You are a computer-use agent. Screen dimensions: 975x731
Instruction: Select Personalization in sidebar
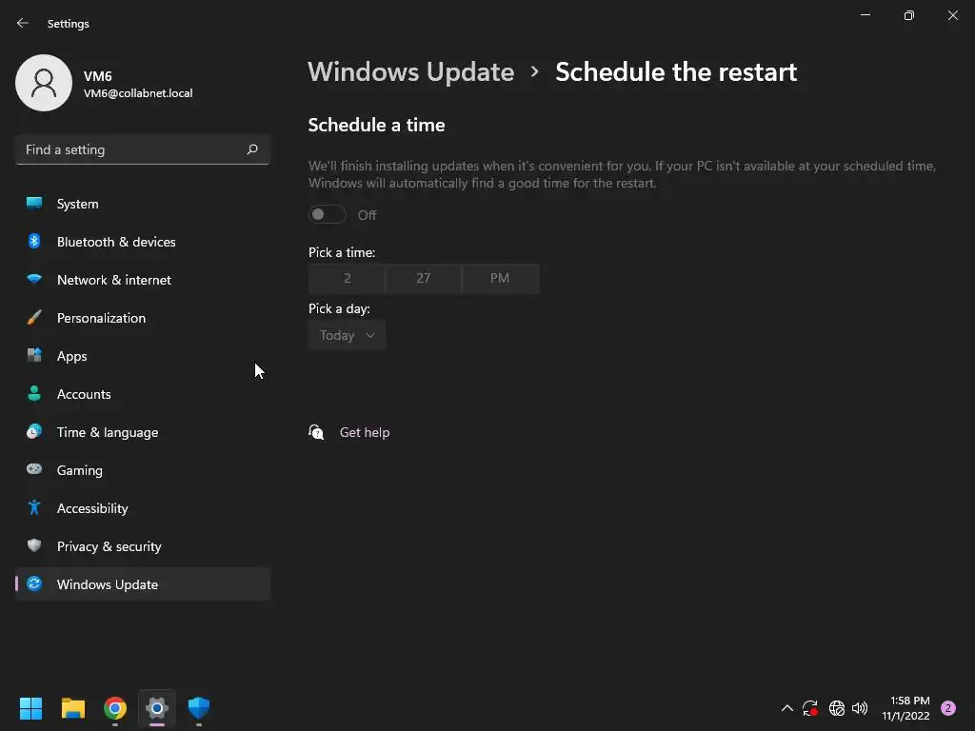click(x=143, y=318)
